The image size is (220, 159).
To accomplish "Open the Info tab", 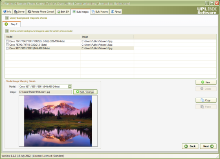I will point(7,12).
